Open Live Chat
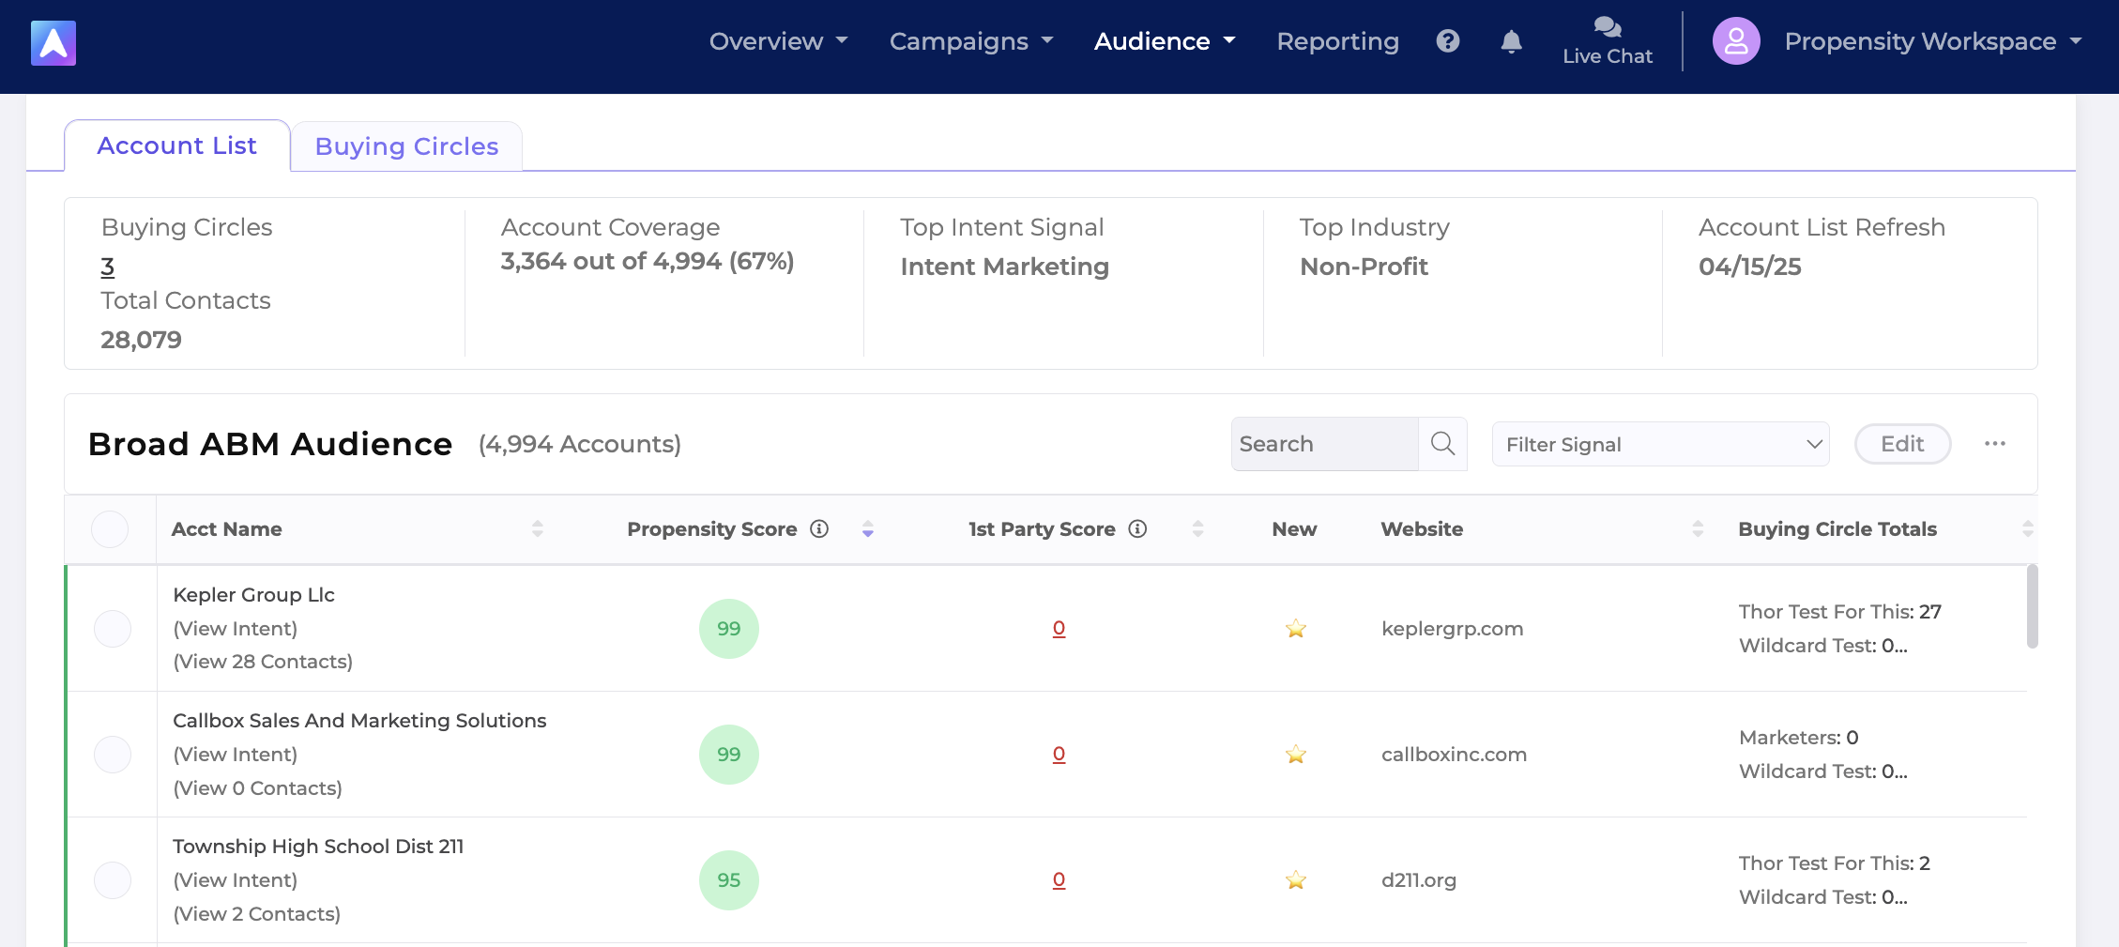 [1607, 41]
